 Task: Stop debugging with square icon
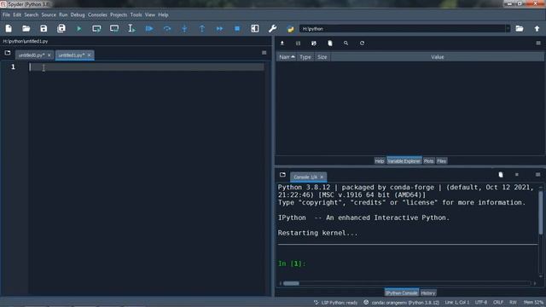237,28
